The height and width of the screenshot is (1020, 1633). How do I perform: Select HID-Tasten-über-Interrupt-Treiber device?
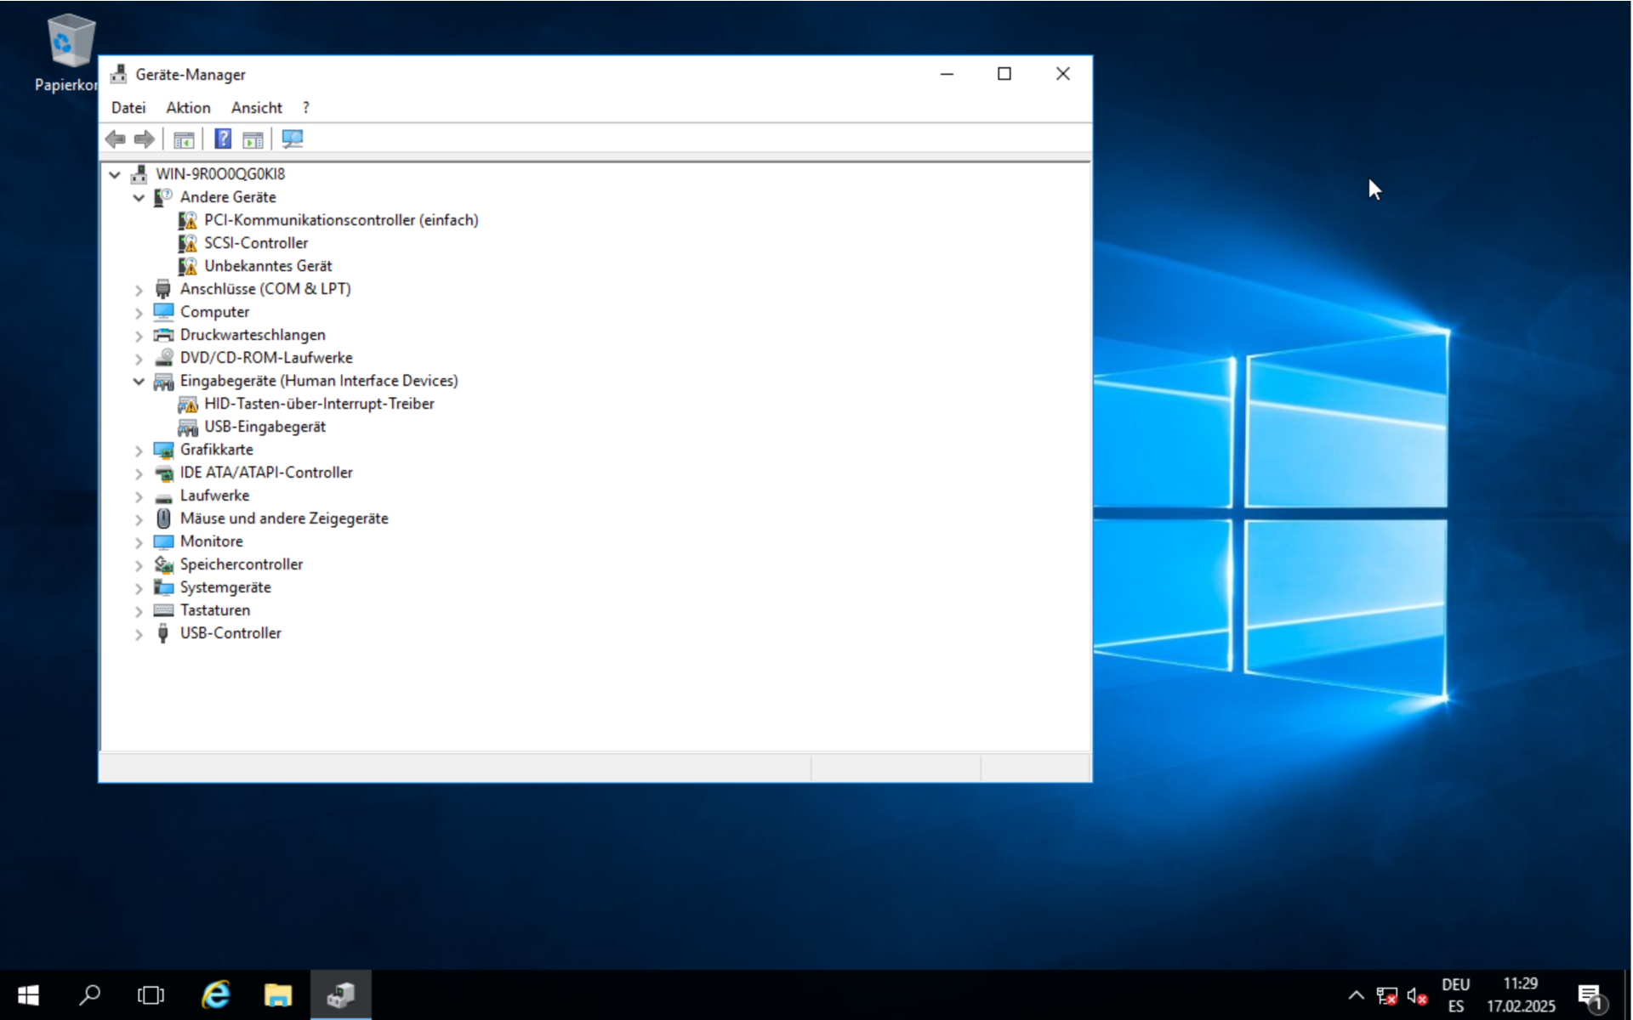pyautogui.click(x=319, y=404)
